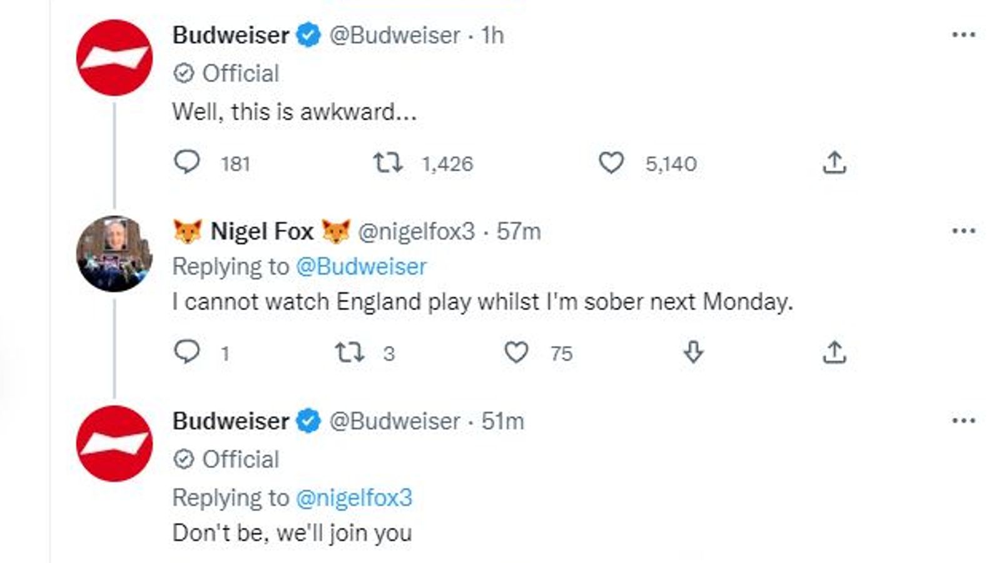Open more options menu on Nigel Fox's tweet

[x=963, y=231]
